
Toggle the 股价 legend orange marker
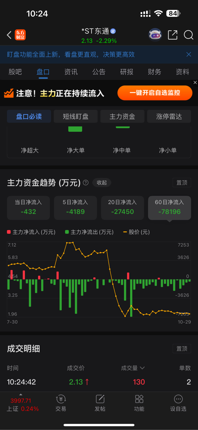pos(125,232)
